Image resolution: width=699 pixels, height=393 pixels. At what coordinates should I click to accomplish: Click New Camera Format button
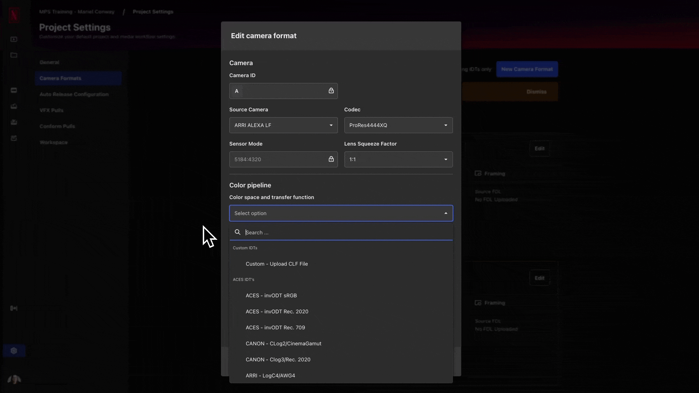coord(527,69)
